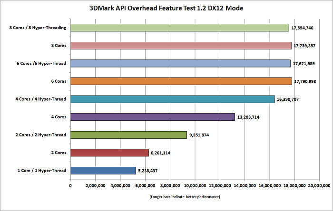Click the 9,351,874 data label
Viewport: 333px width, 211px height.
tap(199, 135)
